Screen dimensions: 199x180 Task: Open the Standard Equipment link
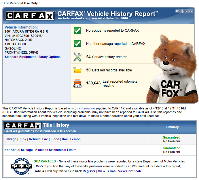(20, 57)
